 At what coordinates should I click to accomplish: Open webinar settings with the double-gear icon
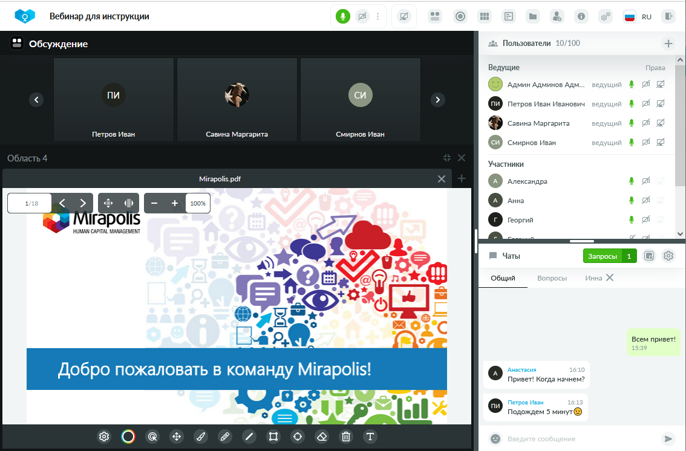pos(606,16)
